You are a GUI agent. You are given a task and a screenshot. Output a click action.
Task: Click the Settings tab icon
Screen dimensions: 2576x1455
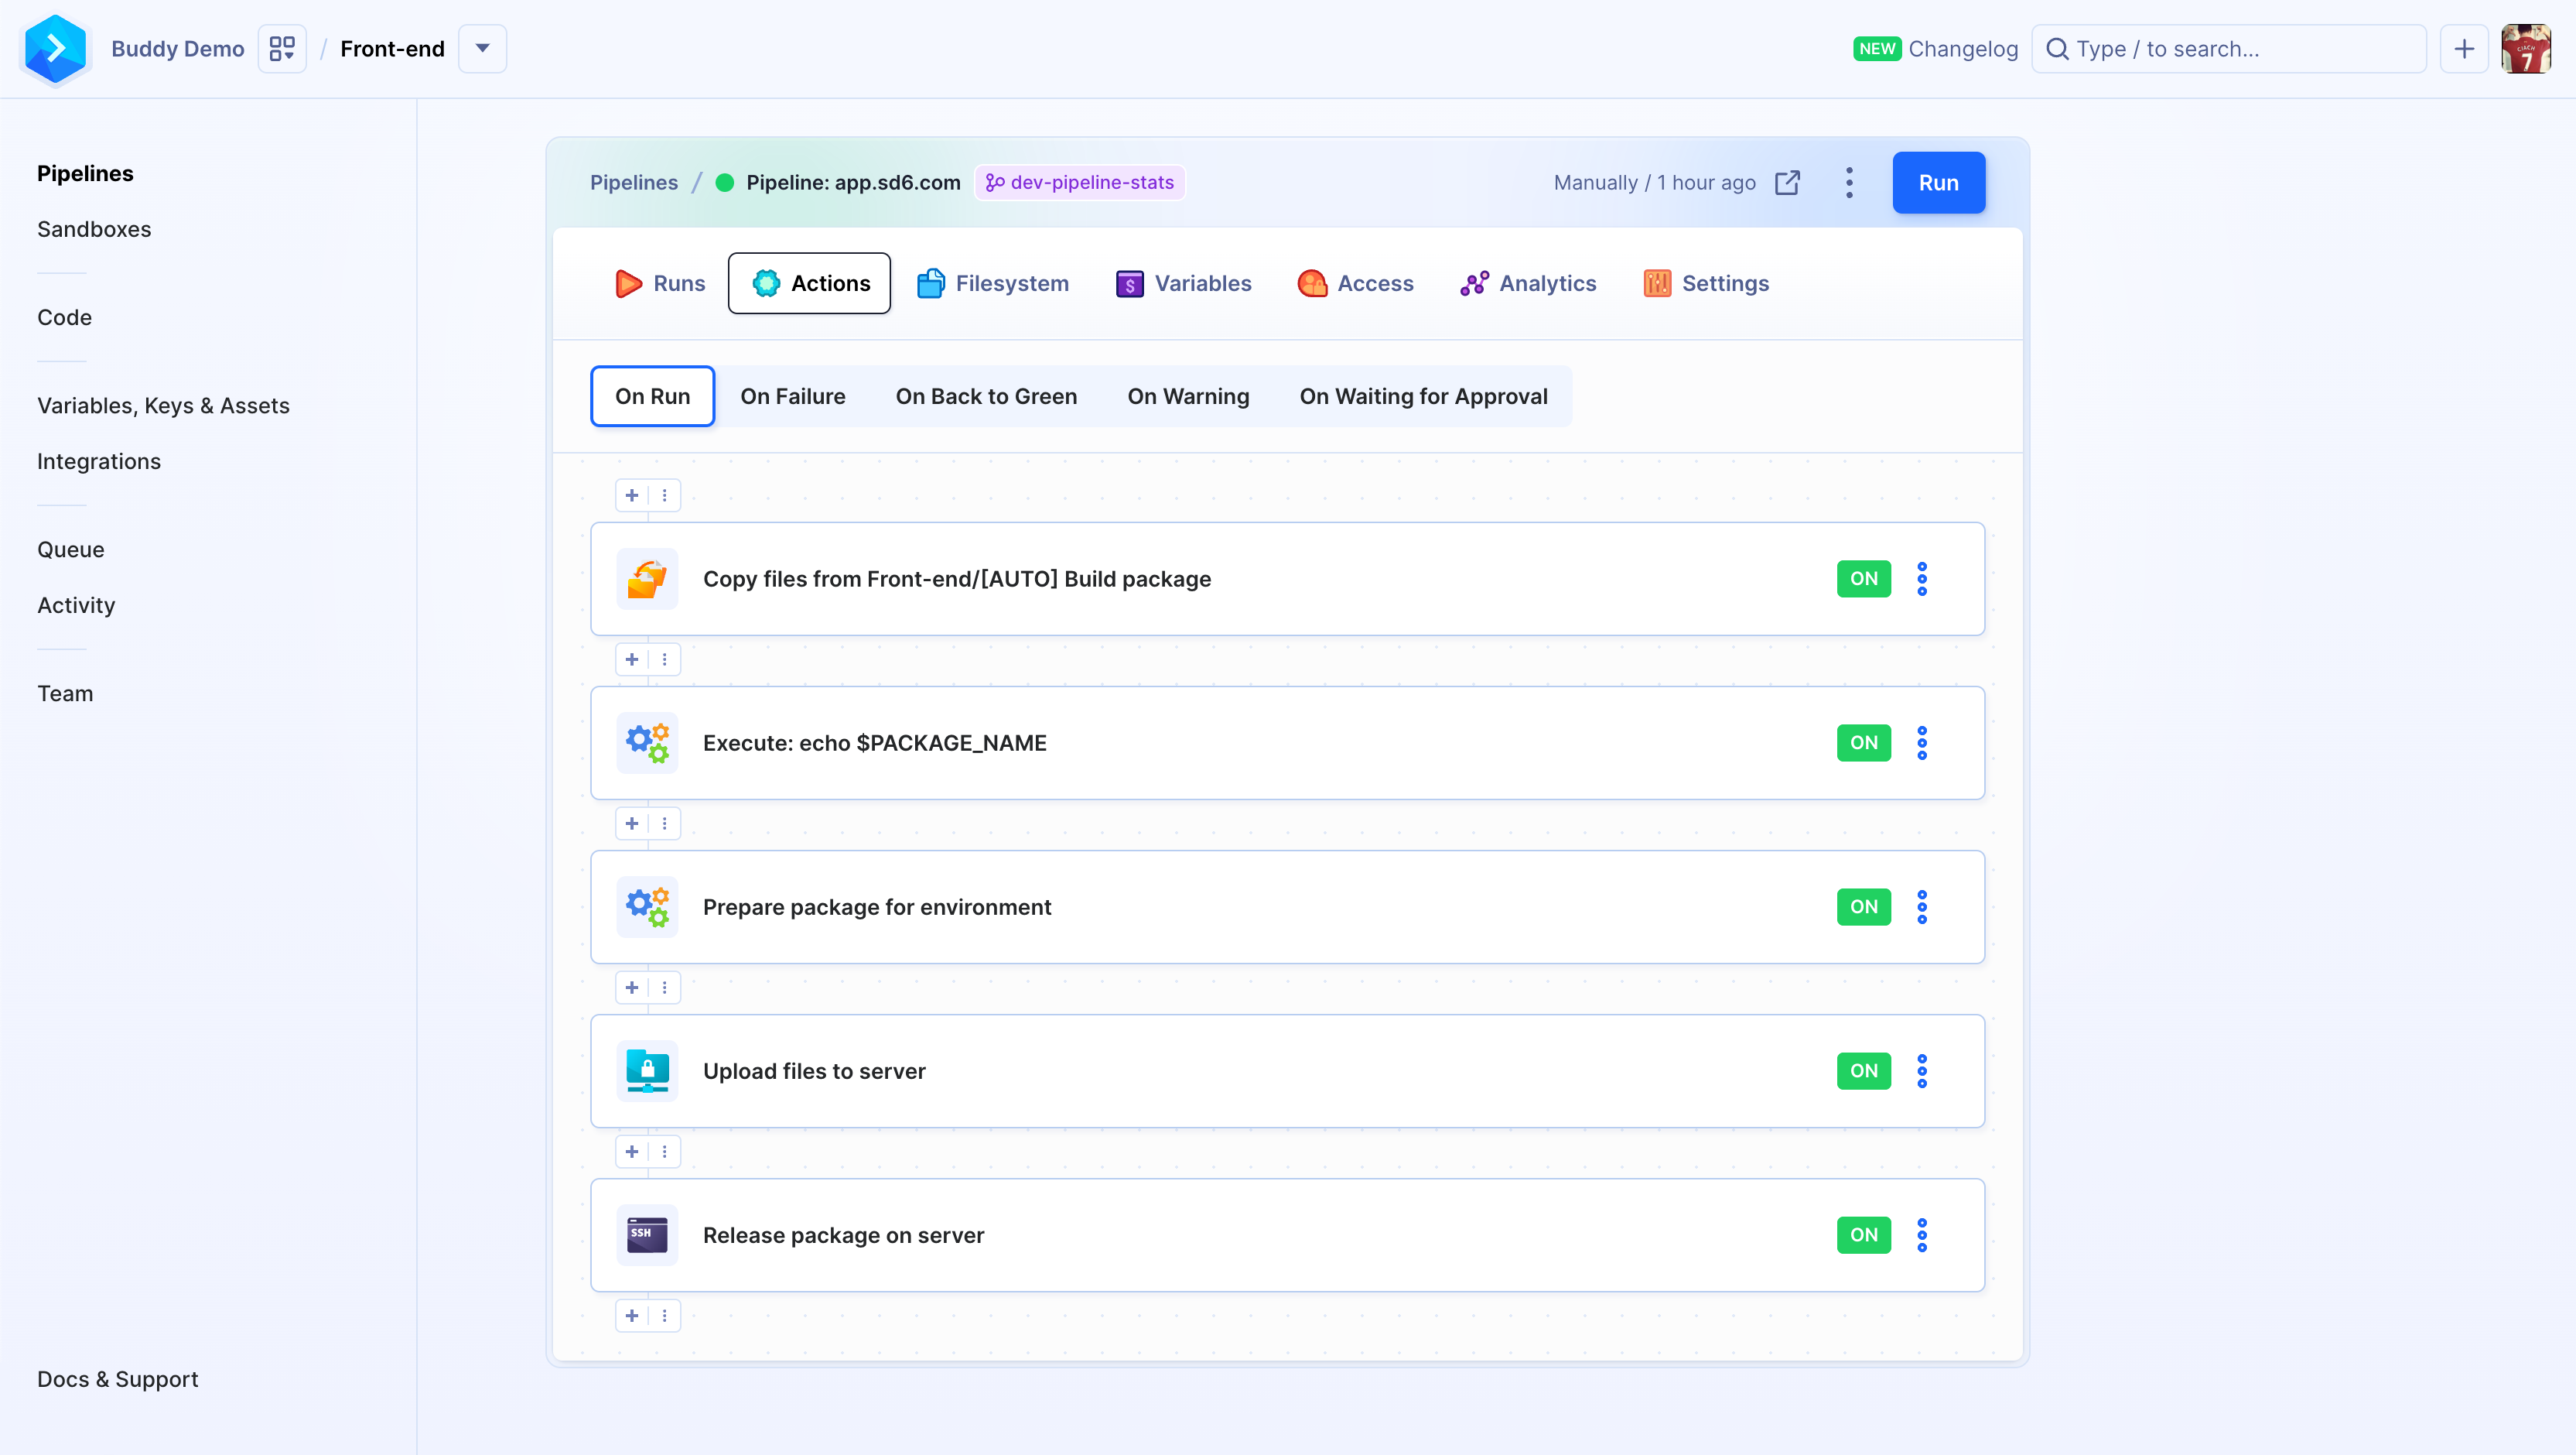(x=1658, y=283)
